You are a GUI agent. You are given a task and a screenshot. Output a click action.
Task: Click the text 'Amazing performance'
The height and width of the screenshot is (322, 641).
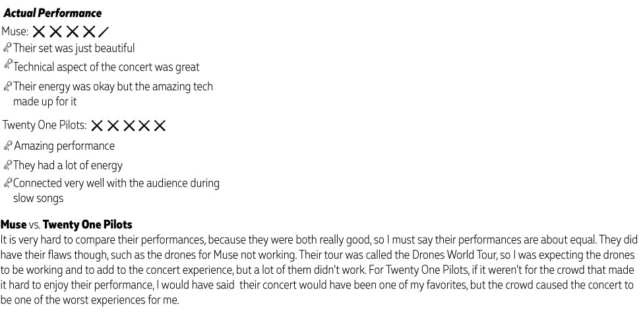(x=65, y=146)
